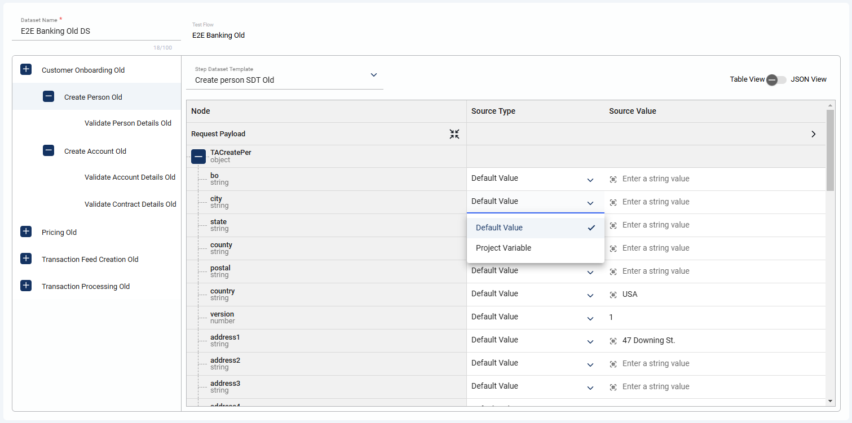Toggle between Table View and JSON View
This screenshot has height=423, width=852.
(x=776, y=79)
